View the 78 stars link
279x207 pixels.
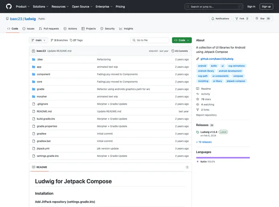[204, 99]
